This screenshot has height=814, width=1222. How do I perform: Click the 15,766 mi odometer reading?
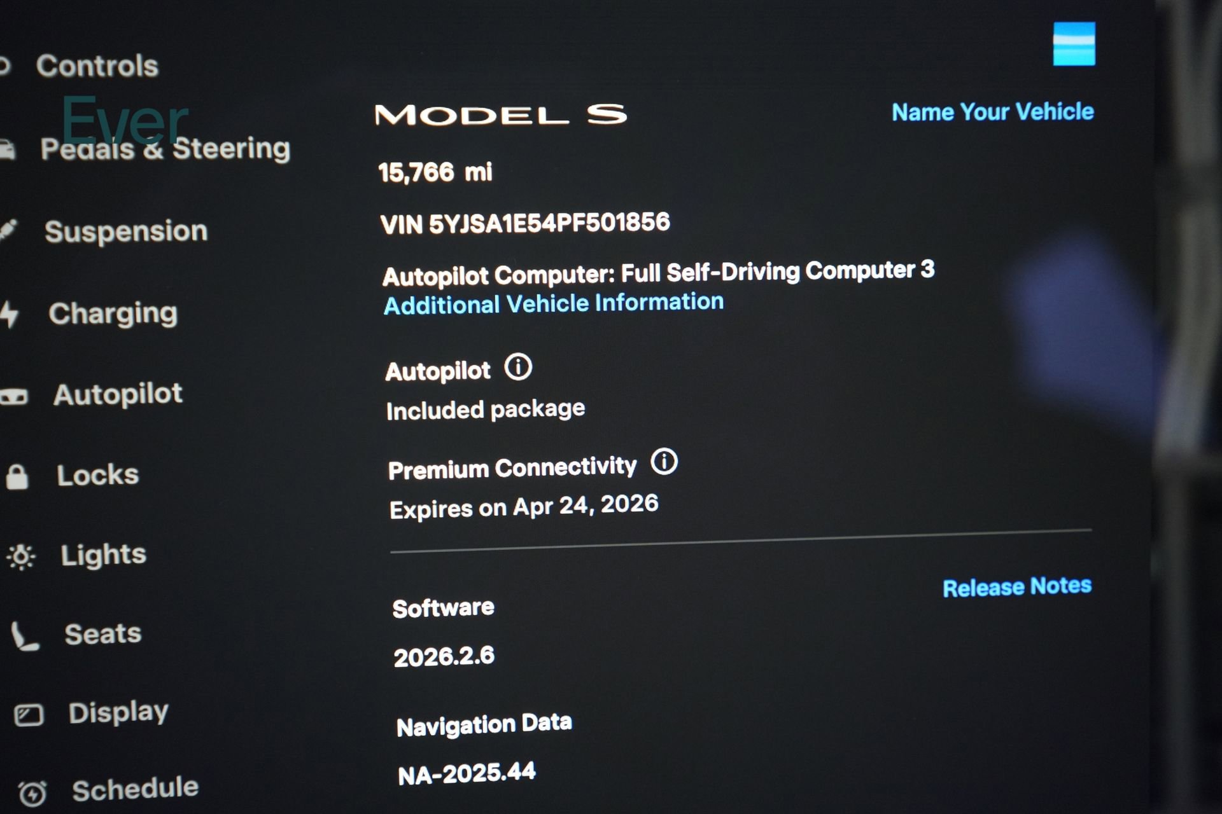[x=435, y=172]
